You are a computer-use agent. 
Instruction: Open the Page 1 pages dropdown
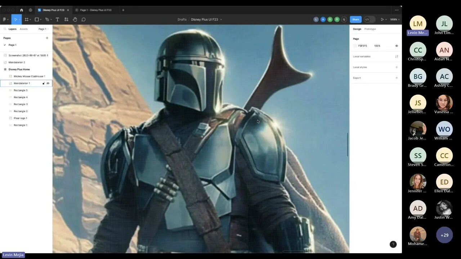point(43,29)
